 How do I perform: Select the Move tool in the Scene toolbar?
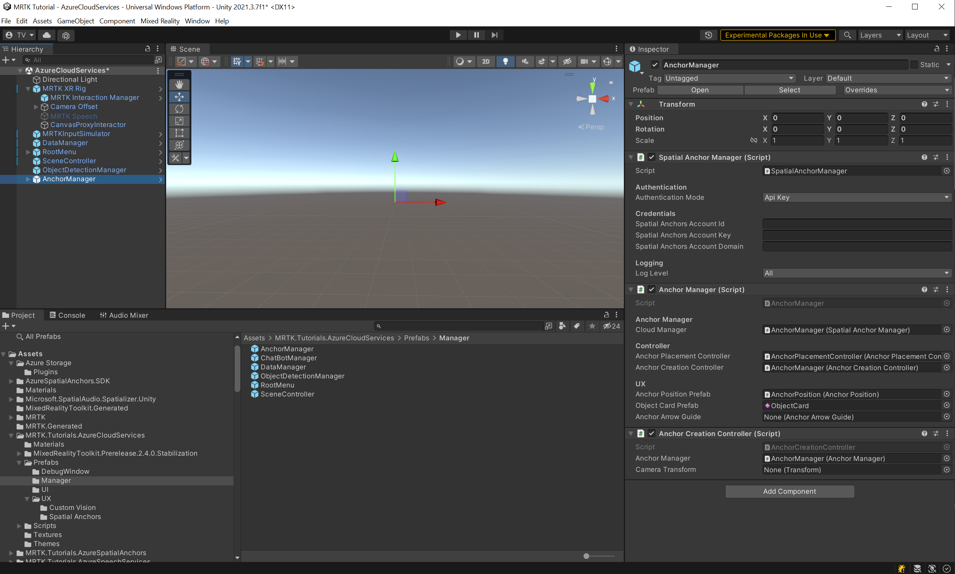(179, 97)
